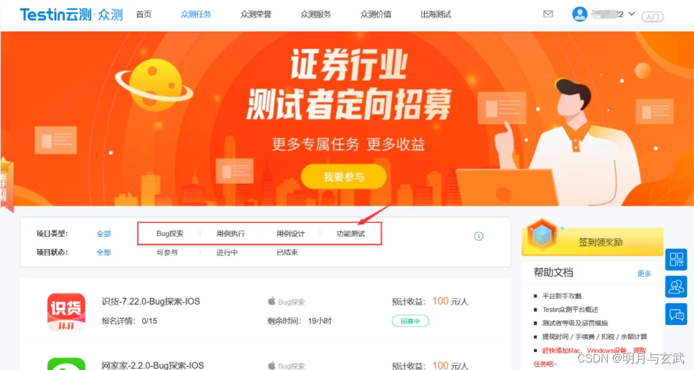The image size is (694, 370).
Task: Click the info icon in filter panel
Action: point(479,236)
